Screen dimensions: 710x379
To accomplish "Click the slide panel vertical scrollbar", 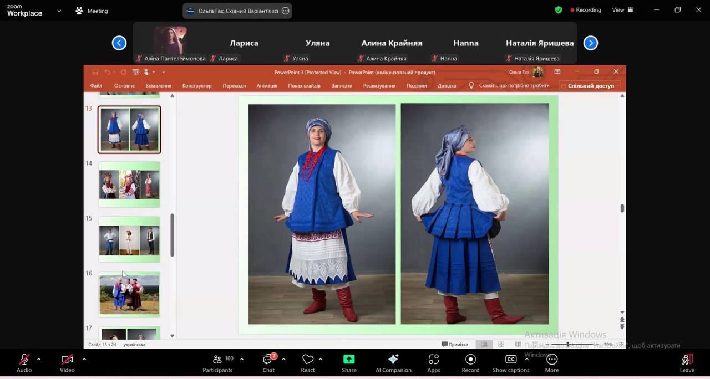I will tap(172, 235).
